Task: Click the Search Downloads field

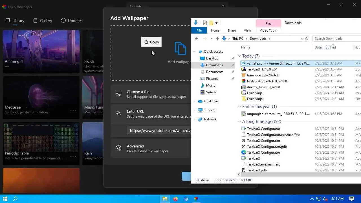Action: pos(337,39)
